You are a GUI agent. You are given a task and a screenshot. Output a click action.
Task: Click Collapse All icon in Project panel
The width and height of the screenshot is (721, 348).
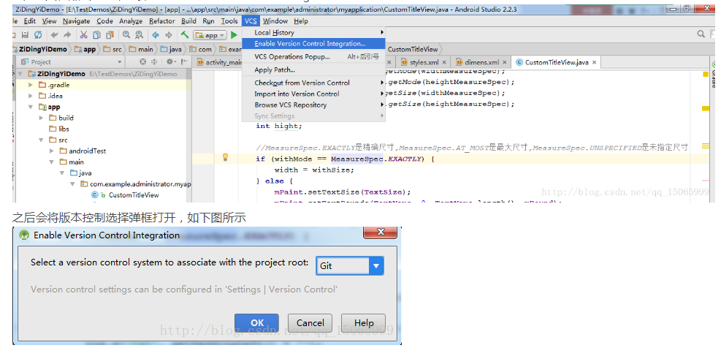155,61
